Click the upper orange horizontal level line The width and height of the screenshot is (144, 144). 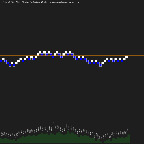72,49
